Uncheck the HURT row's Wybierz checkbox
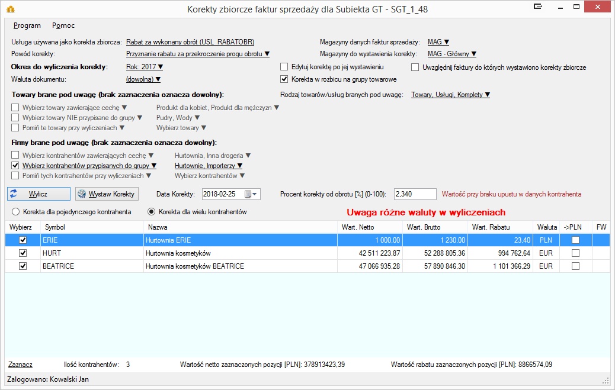 [x=23, y=253]
